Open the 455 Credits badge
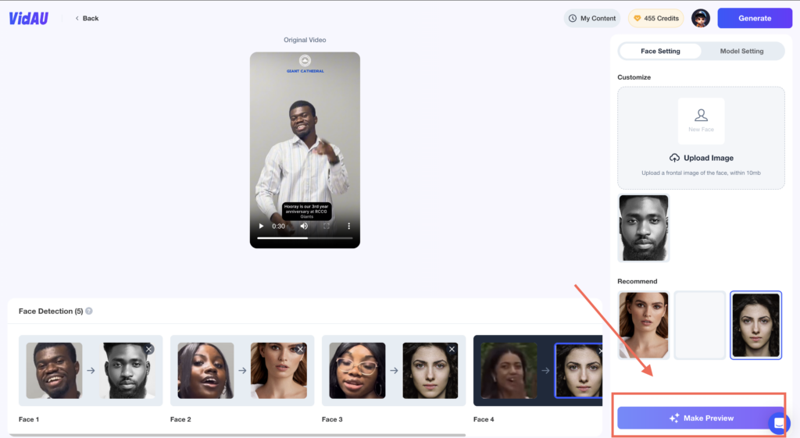 point(655,19)
